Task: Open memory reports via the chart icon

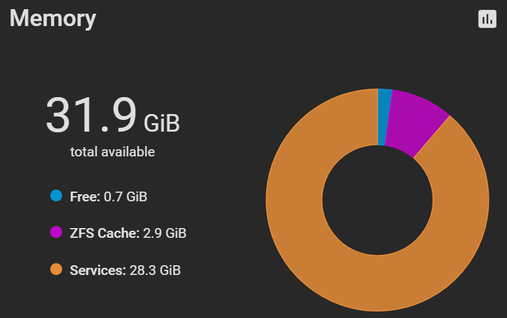Action: coord(487,19)
